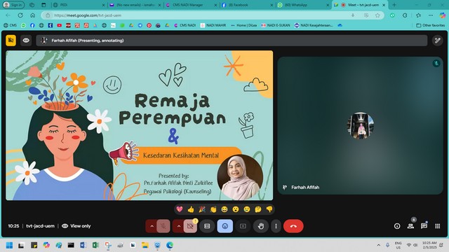
Task: Unmute the microphone in Meet
Action: [163, 226]
